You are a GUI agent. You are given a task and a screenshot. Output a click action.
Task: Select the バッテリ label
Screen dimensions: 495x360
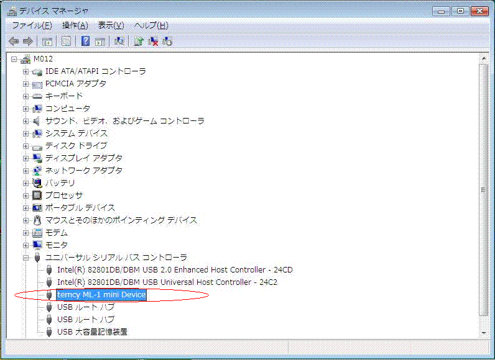[60, 183]
